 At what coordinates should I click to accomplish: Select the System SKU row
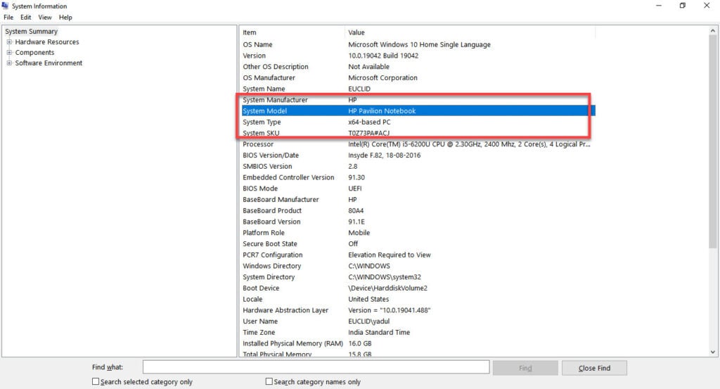tap(418, 133)
